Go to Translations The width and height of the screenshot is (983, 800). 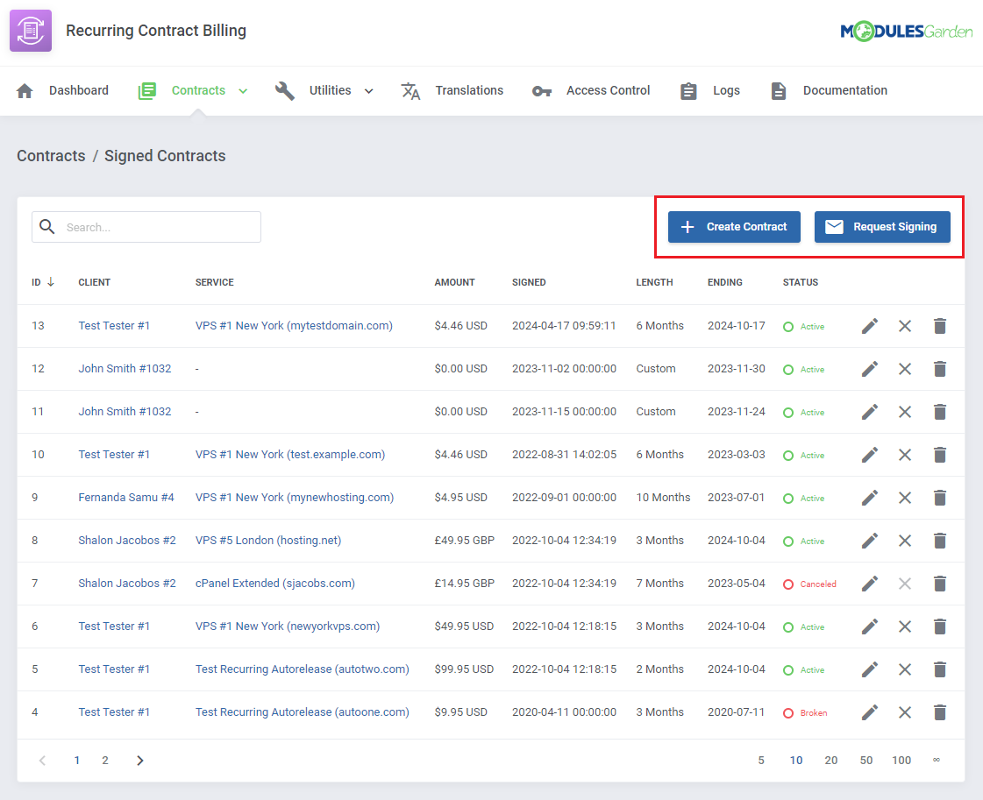[452, 90]
